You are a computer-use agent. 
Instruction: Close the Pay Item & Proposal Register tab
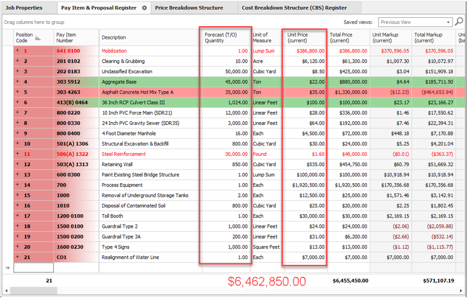point(144,8)
